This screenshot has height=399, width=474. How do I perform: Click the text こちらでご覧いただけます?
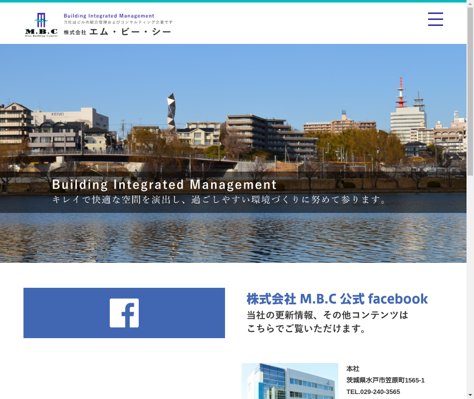[307, 329]
